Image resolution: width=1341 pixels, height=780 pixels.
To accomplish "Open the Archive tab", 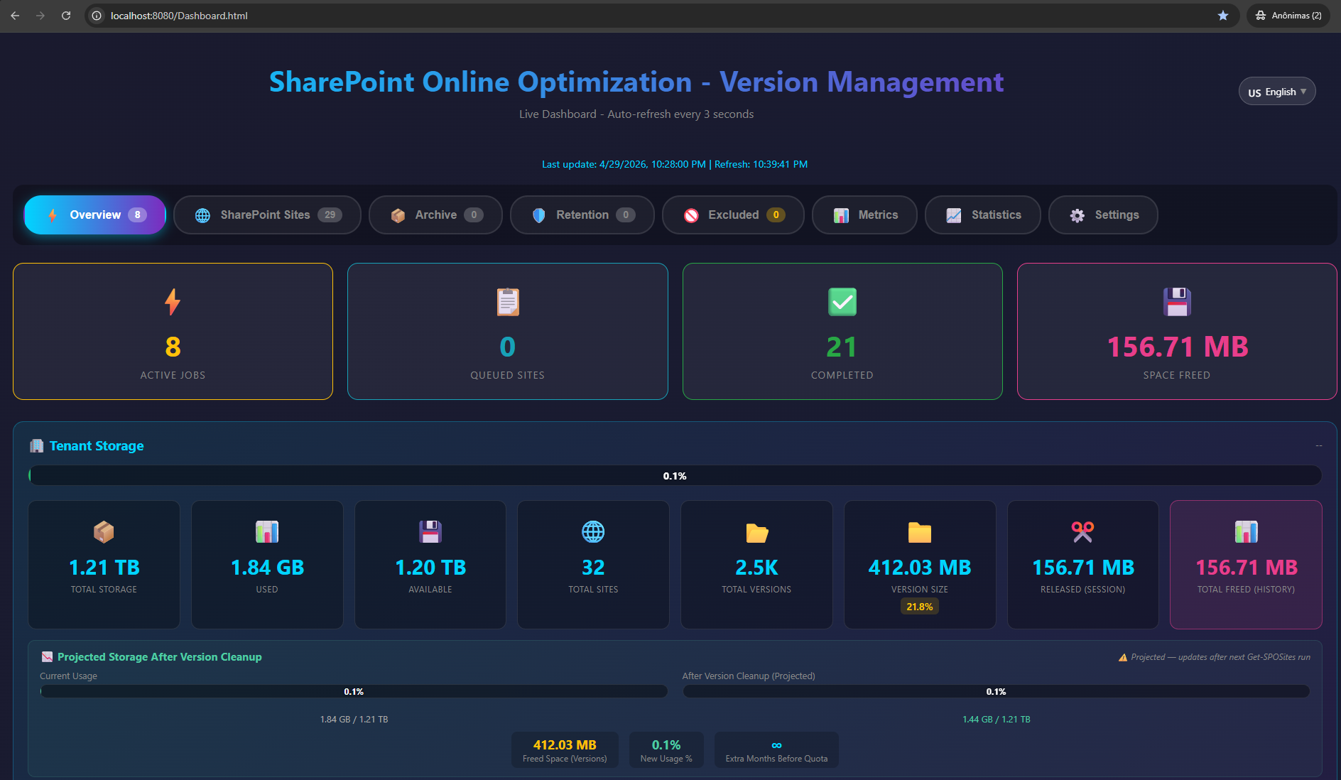I will 435,215.
